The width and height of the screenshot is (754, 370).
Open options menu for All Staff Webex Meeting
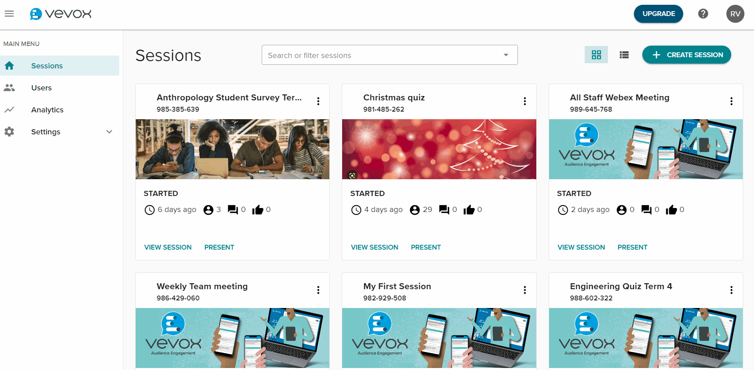731,101
